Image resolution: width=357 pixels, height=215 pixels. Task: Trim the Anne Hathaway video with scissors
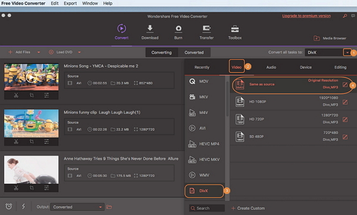(16, 188)
